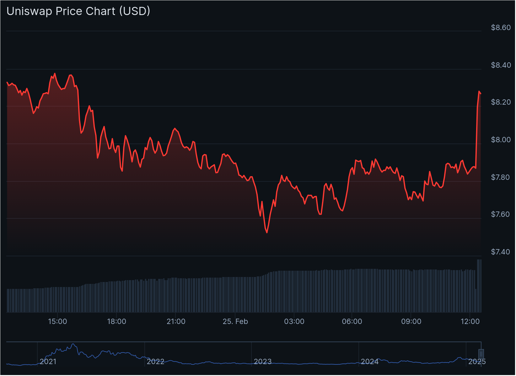Screen dimensions: 516x376
Task: Click the 03:00 time axis label
Action: coord(294,321)
